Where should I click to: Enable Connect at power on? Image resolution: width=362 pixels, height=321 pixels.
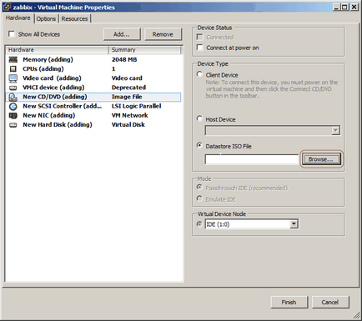click(x=199, y=48)
